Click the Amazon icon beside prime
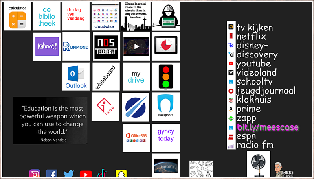 231,109
